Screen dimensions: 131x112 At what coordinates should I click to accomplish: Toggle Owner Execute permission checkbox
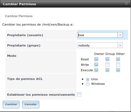pos(96,70)
